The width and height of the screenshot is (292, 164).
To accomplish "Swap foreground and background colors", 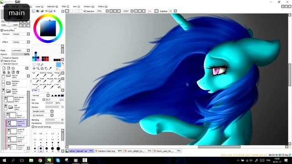I will click(63, 64).
